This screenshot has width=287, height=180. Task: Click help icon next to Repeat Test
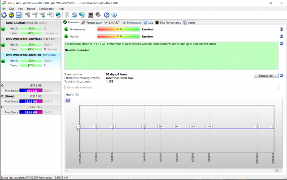click(x=281, y=75)
